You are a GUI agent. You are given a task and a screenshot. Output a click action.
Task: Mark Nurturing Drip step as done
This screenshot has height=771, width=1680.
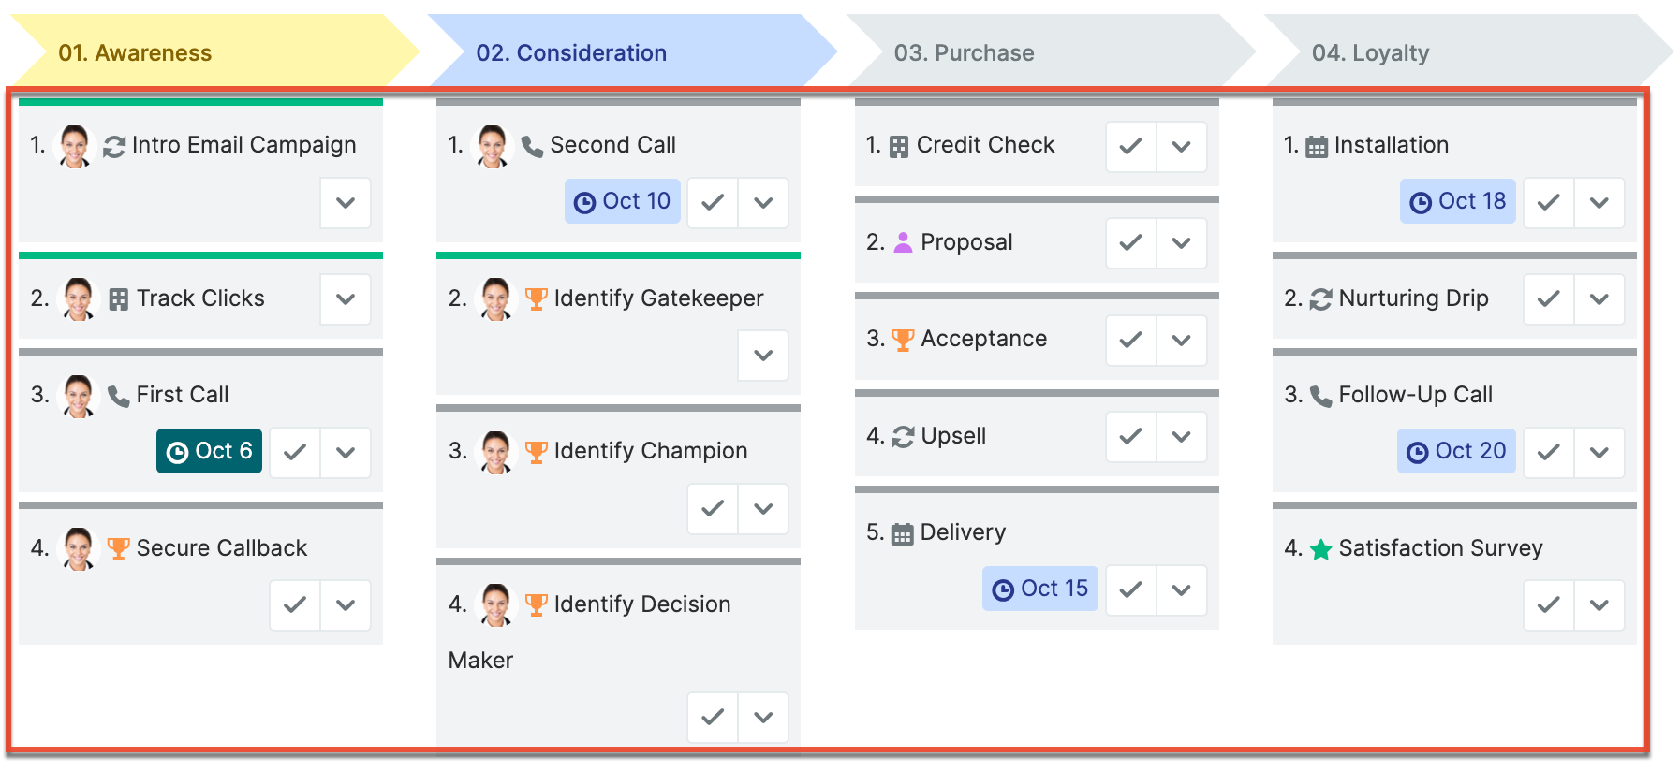click(1548, 298)
